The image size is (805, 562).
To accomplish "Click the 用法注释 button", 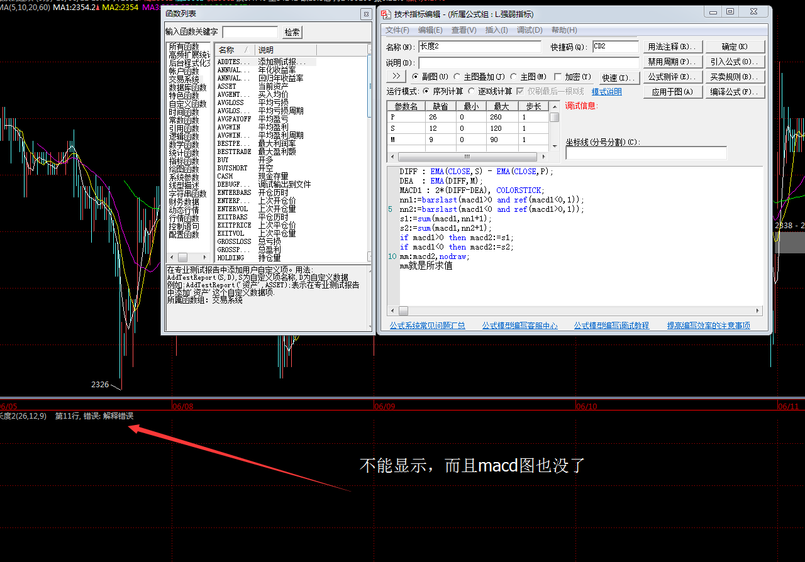I will pyautogui.click(x=672, y=47).
